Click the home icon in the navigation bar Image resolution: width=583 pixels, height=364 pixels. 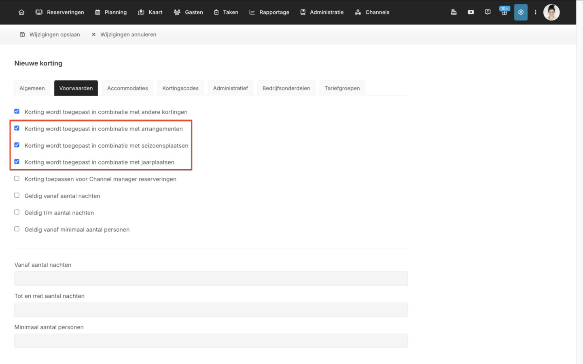pyautogui.click(x=21, y=12)
